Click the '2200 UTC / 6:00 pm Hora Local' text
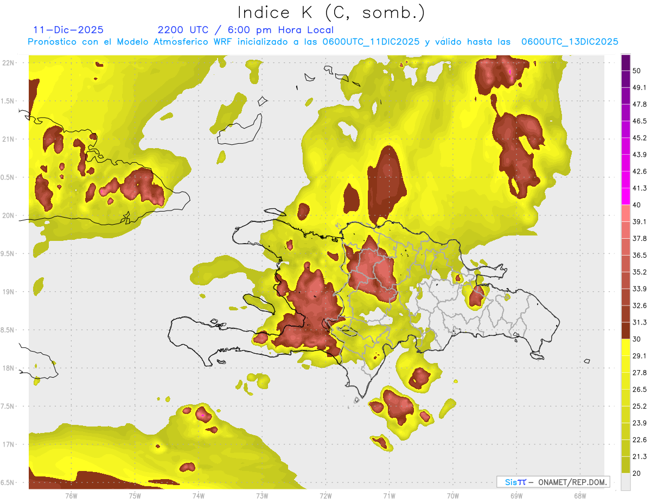 click(x=246, y=30)
